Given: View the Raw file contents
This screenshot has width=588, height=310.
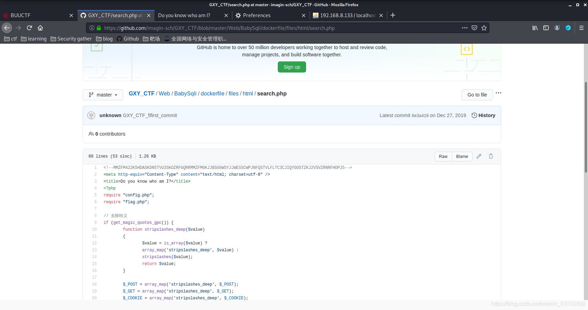Looking at the screenshot, I should 443,157.
